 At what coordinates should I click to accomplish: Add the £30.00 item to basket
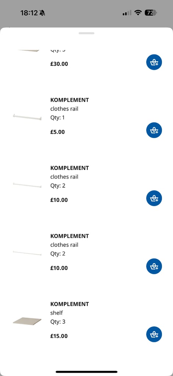pos(154,62)
